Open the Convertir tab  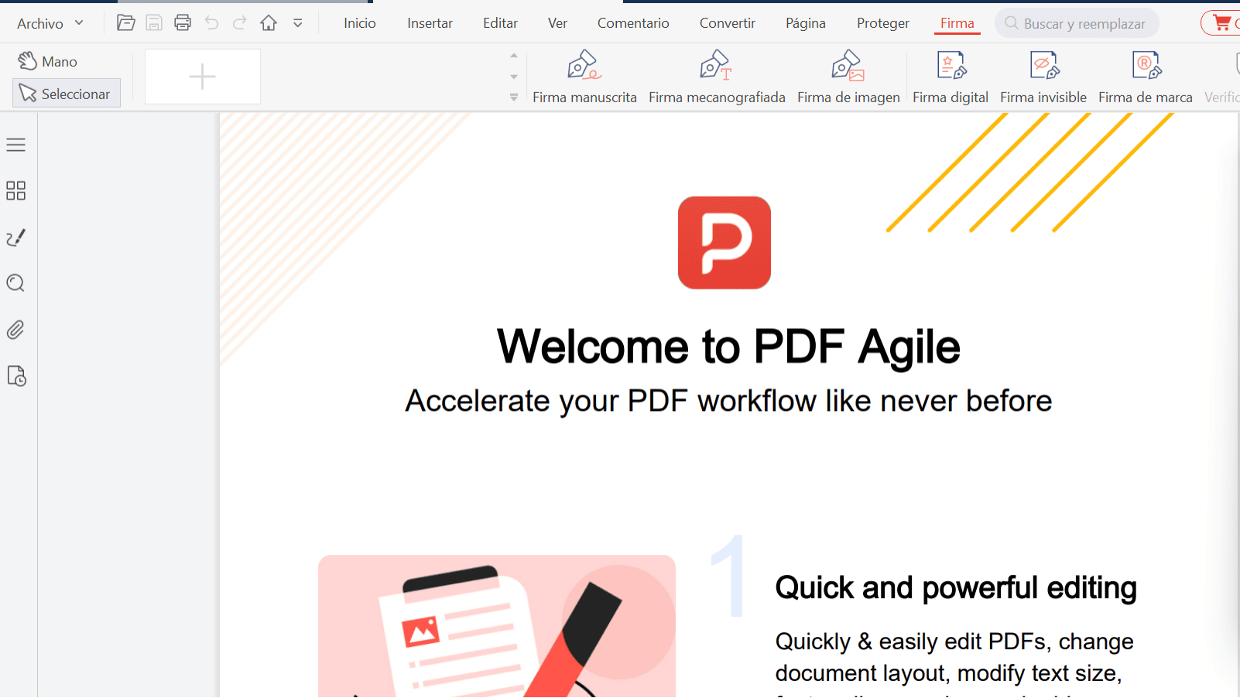point(727,23)
